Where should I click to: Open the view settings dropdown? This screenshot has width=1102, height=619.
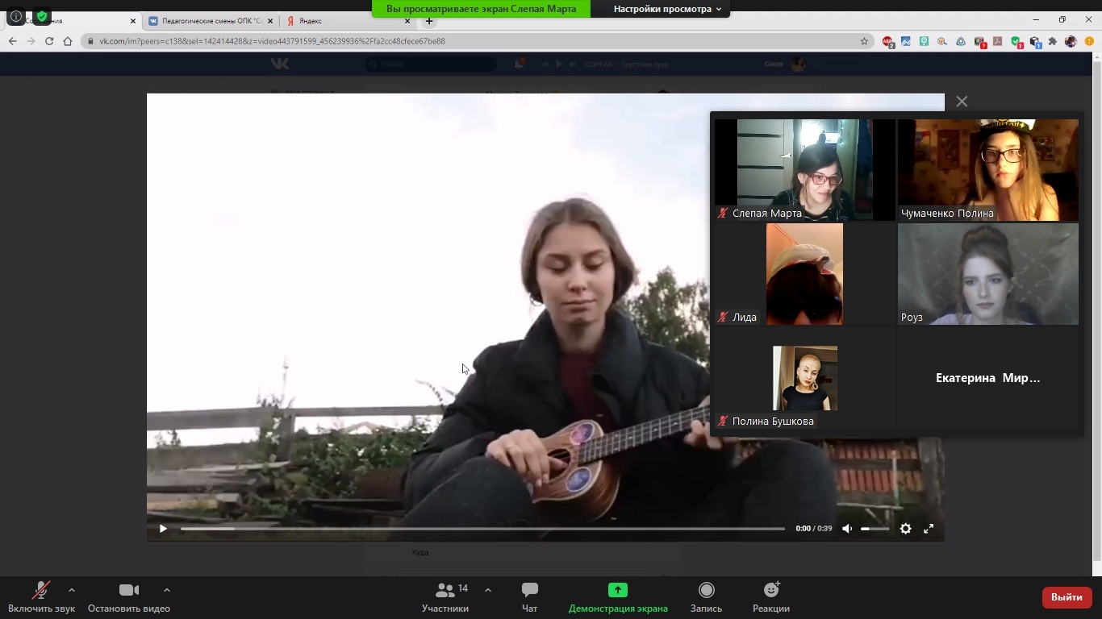pyautogui.click(x=666, y=9)
